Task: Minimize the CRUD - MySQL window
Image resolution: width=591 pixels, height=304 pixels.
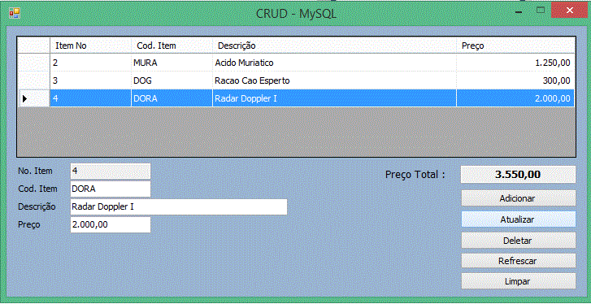Action: tap(519, 12)
